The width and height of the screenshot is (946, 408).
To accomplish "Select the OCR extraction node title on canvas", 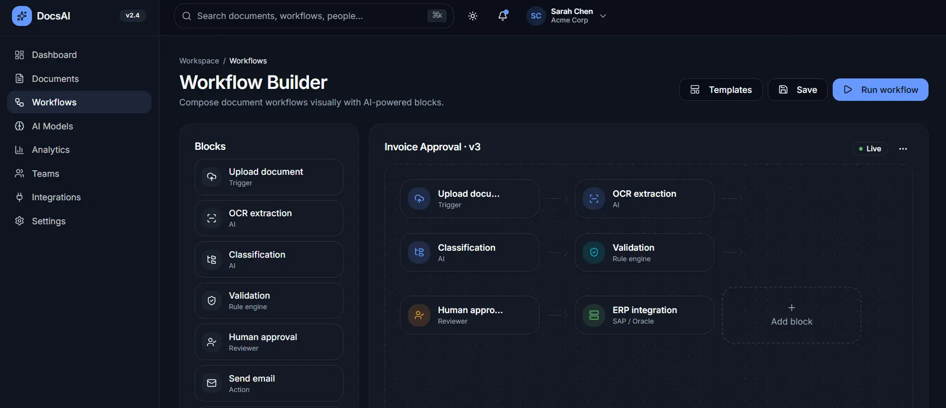I will pos(644,194).
